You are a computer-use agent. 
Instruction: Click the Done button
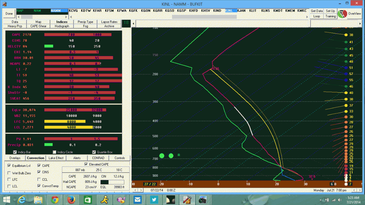click(x=9, y=14)
